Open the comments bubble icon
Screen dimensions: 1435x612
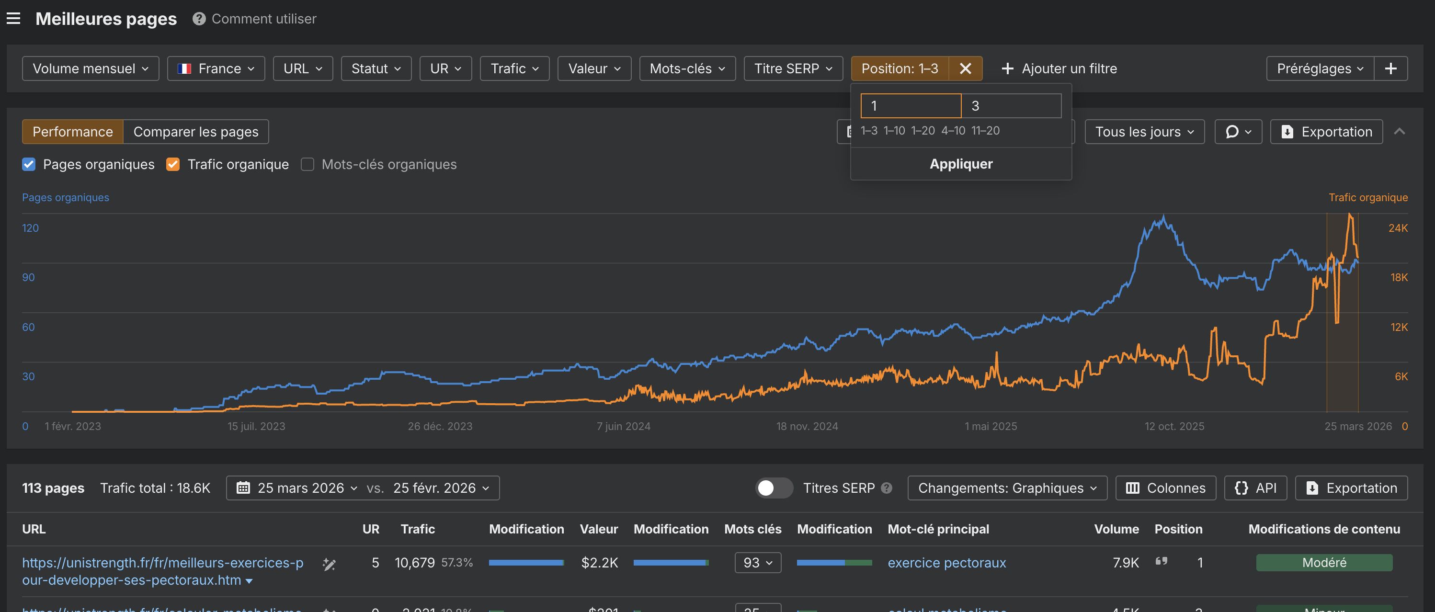coord(1233,131)
